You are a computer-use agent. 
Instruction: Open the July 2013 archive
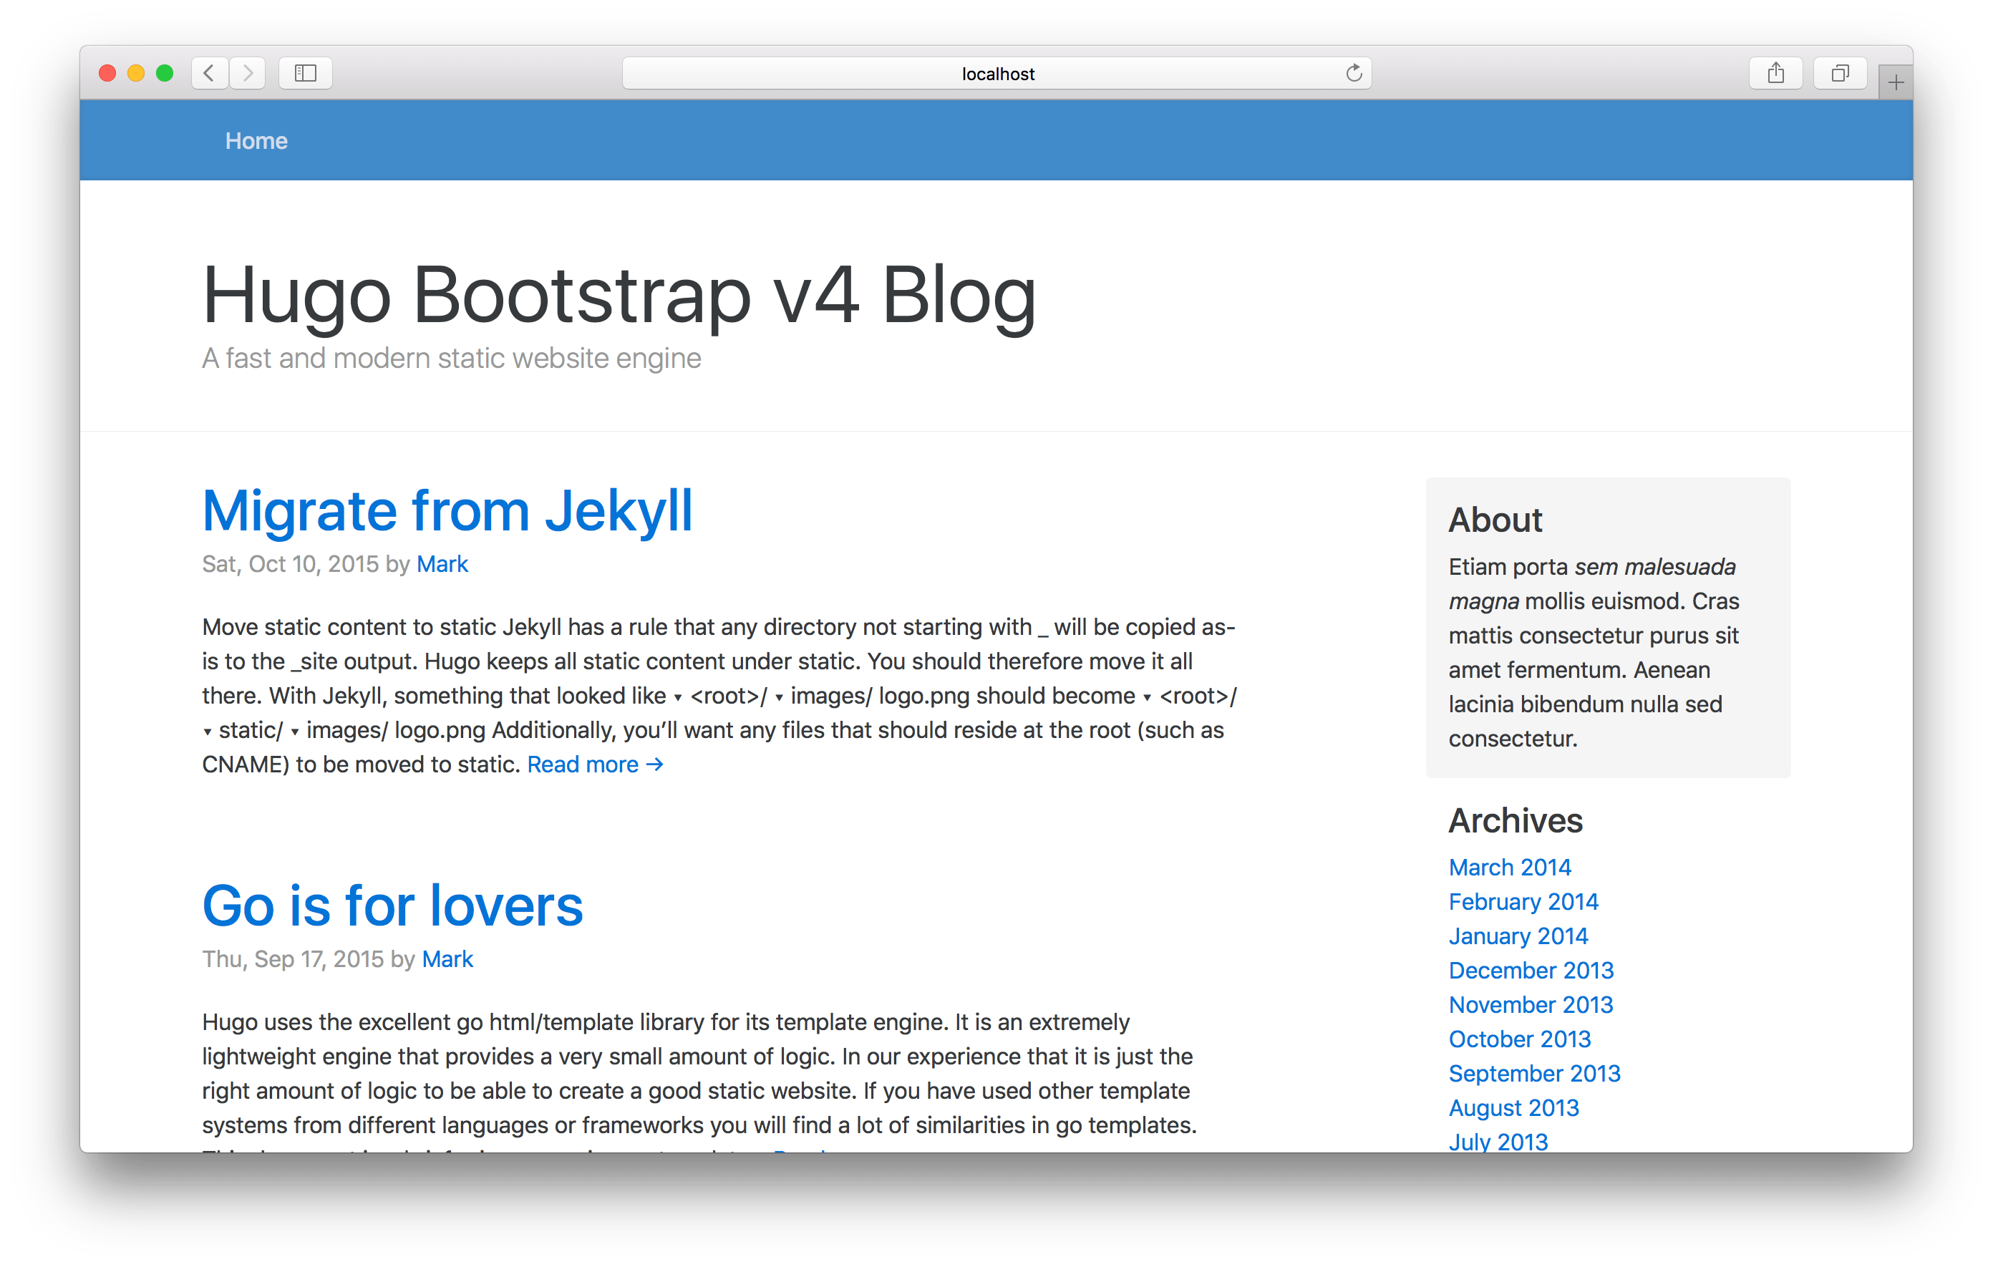(x=1498, y=1140)
